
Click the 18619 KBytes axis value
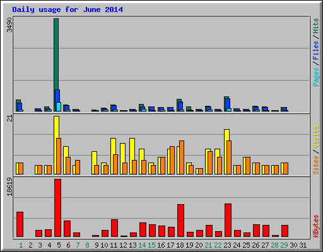pyautogui.click(x=9, y=187)
